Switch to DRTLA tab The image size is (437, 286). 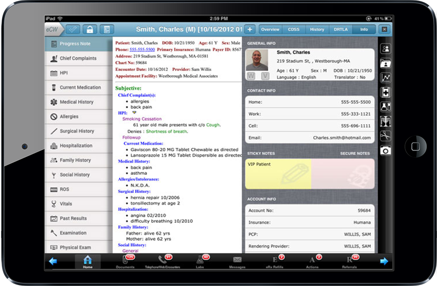click(x=340, y=29)
